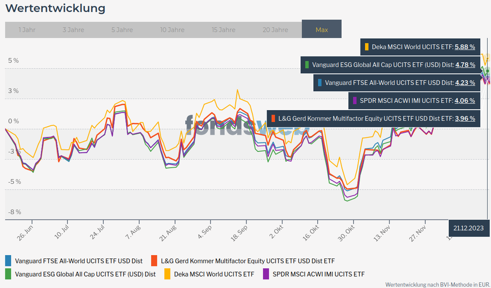Open the 10 Jahre time range

click(x=172, y=30)
